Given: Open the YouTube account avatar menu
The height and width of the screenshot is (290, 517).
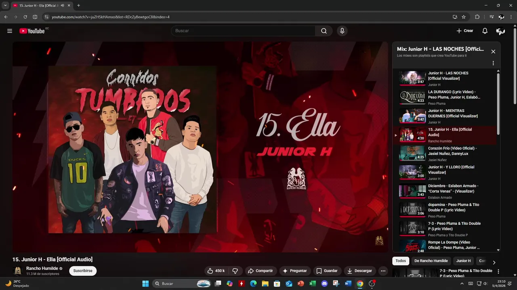Looking at the screenshot, I should [x=500, y=31].
